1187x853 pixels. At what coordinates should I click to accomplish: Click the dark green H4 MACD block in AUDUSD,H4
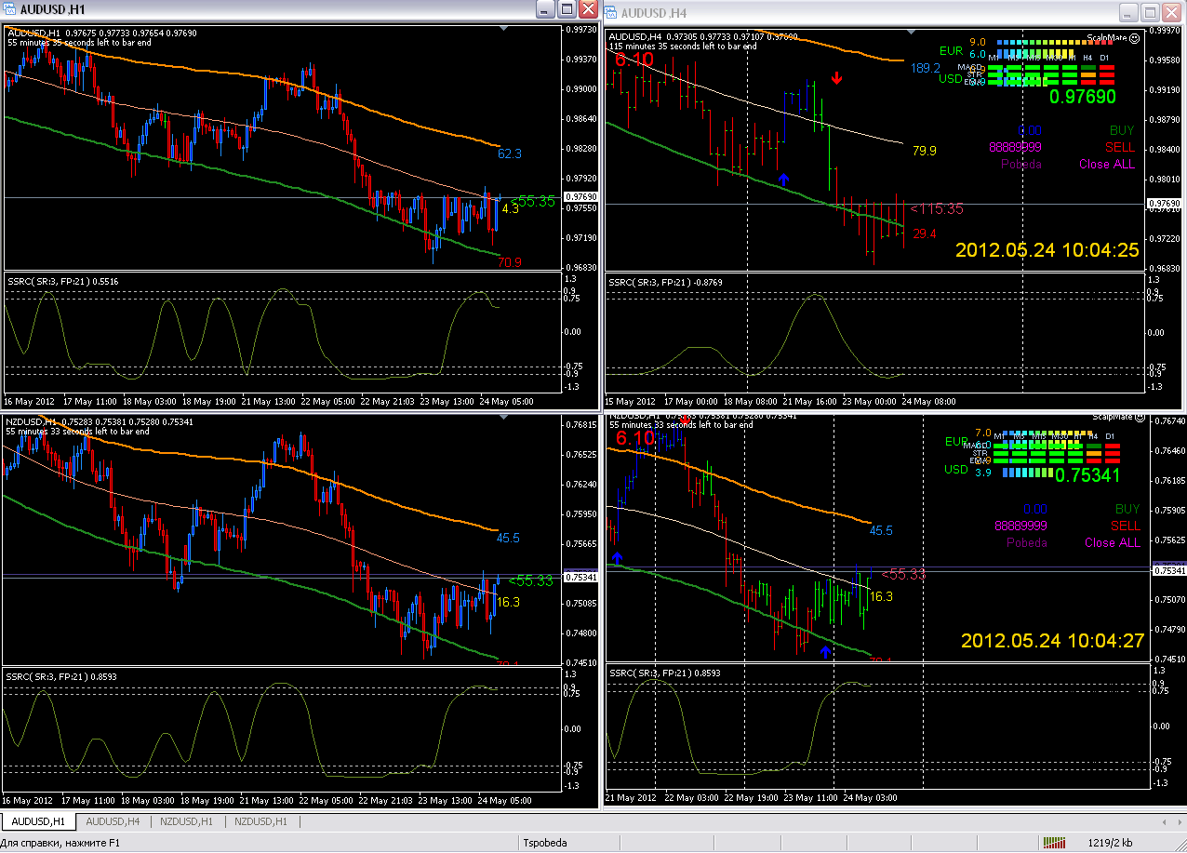1088,67
